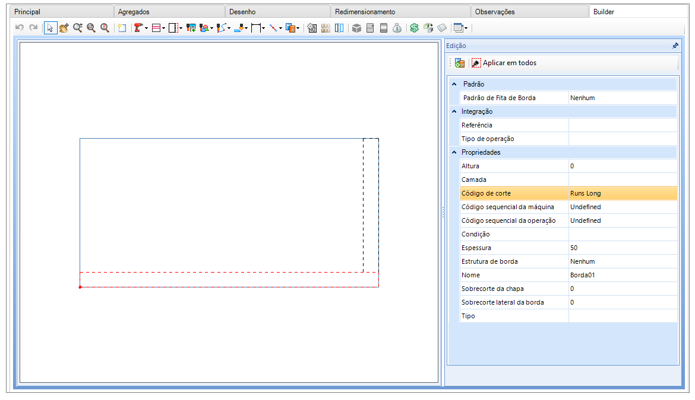Click the Referência value field
Image resolution: width=695 pixels, height=400 pixels.
[623, 125]
